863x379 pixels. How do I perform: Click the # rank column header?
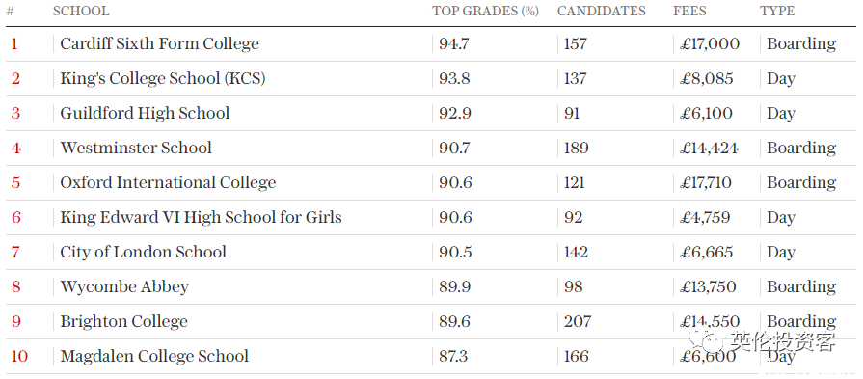pyautogui.click(x=10, y=11)
